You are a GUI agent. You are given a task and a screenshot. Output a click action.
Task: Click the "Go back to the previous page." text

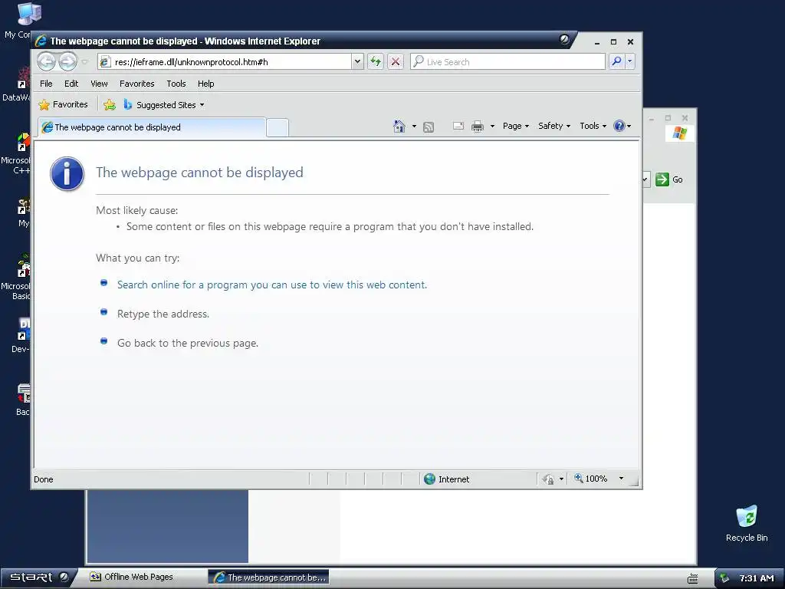(188, 343)
